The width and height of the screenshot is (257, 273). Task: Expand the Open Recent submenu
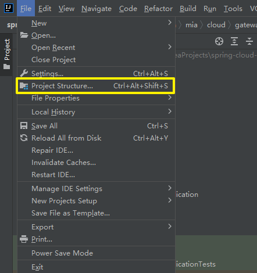coord(96,48)
